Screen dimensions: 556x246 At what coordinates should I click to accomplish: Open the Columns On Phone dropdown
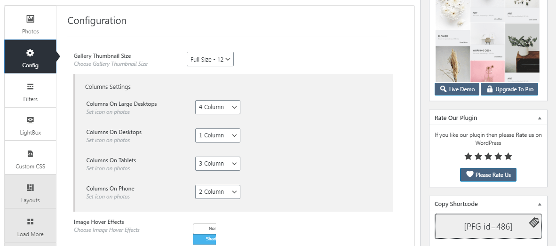[218, 192]
